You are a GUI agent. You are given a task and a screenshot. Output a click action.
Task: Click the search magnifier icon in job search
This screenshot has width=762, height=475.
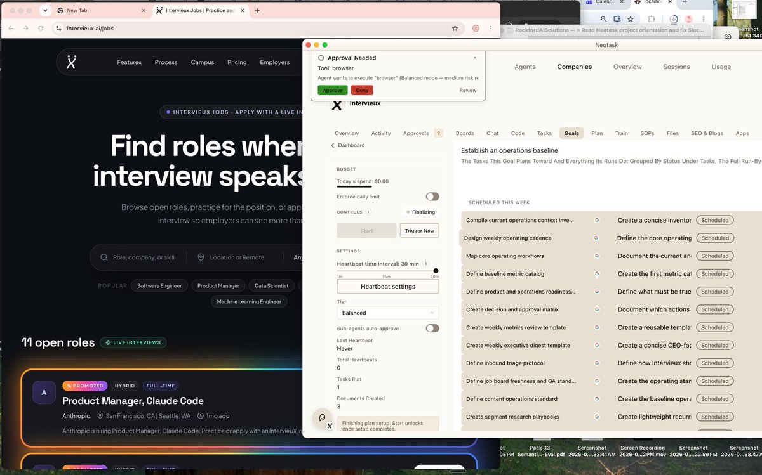[x=104, y=257]
